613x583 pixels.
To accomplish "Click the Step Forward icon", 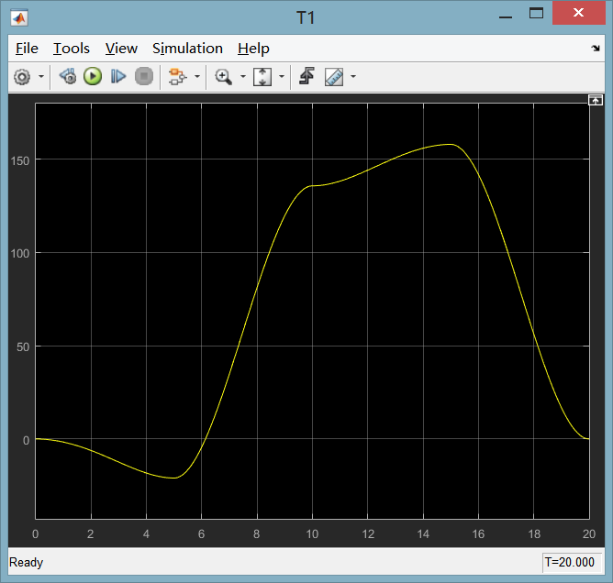I will point(118,76).
